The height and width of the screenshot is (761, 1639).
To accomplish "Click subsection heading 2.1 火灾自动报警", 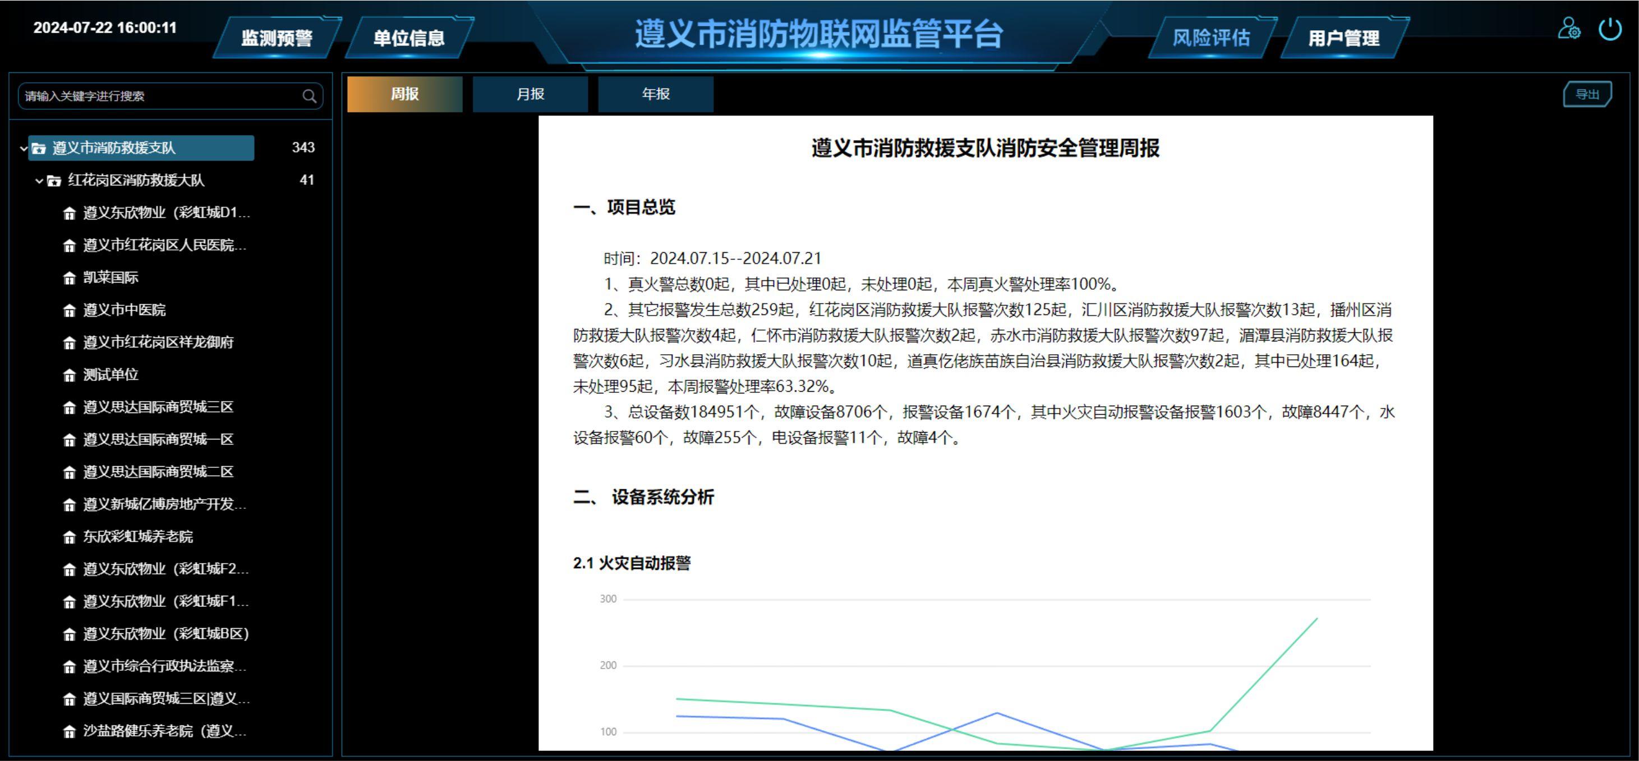I will 632,563.
